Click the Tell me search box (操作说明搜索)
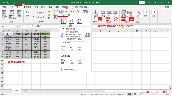Screen dimensions: 172x96 click(x=81, y=7)
